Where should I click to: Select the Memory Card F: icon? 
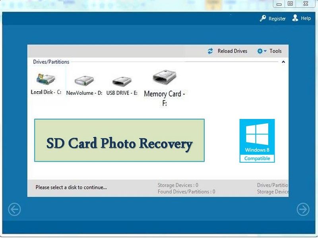pyautogui.click(x=164, y=77)
